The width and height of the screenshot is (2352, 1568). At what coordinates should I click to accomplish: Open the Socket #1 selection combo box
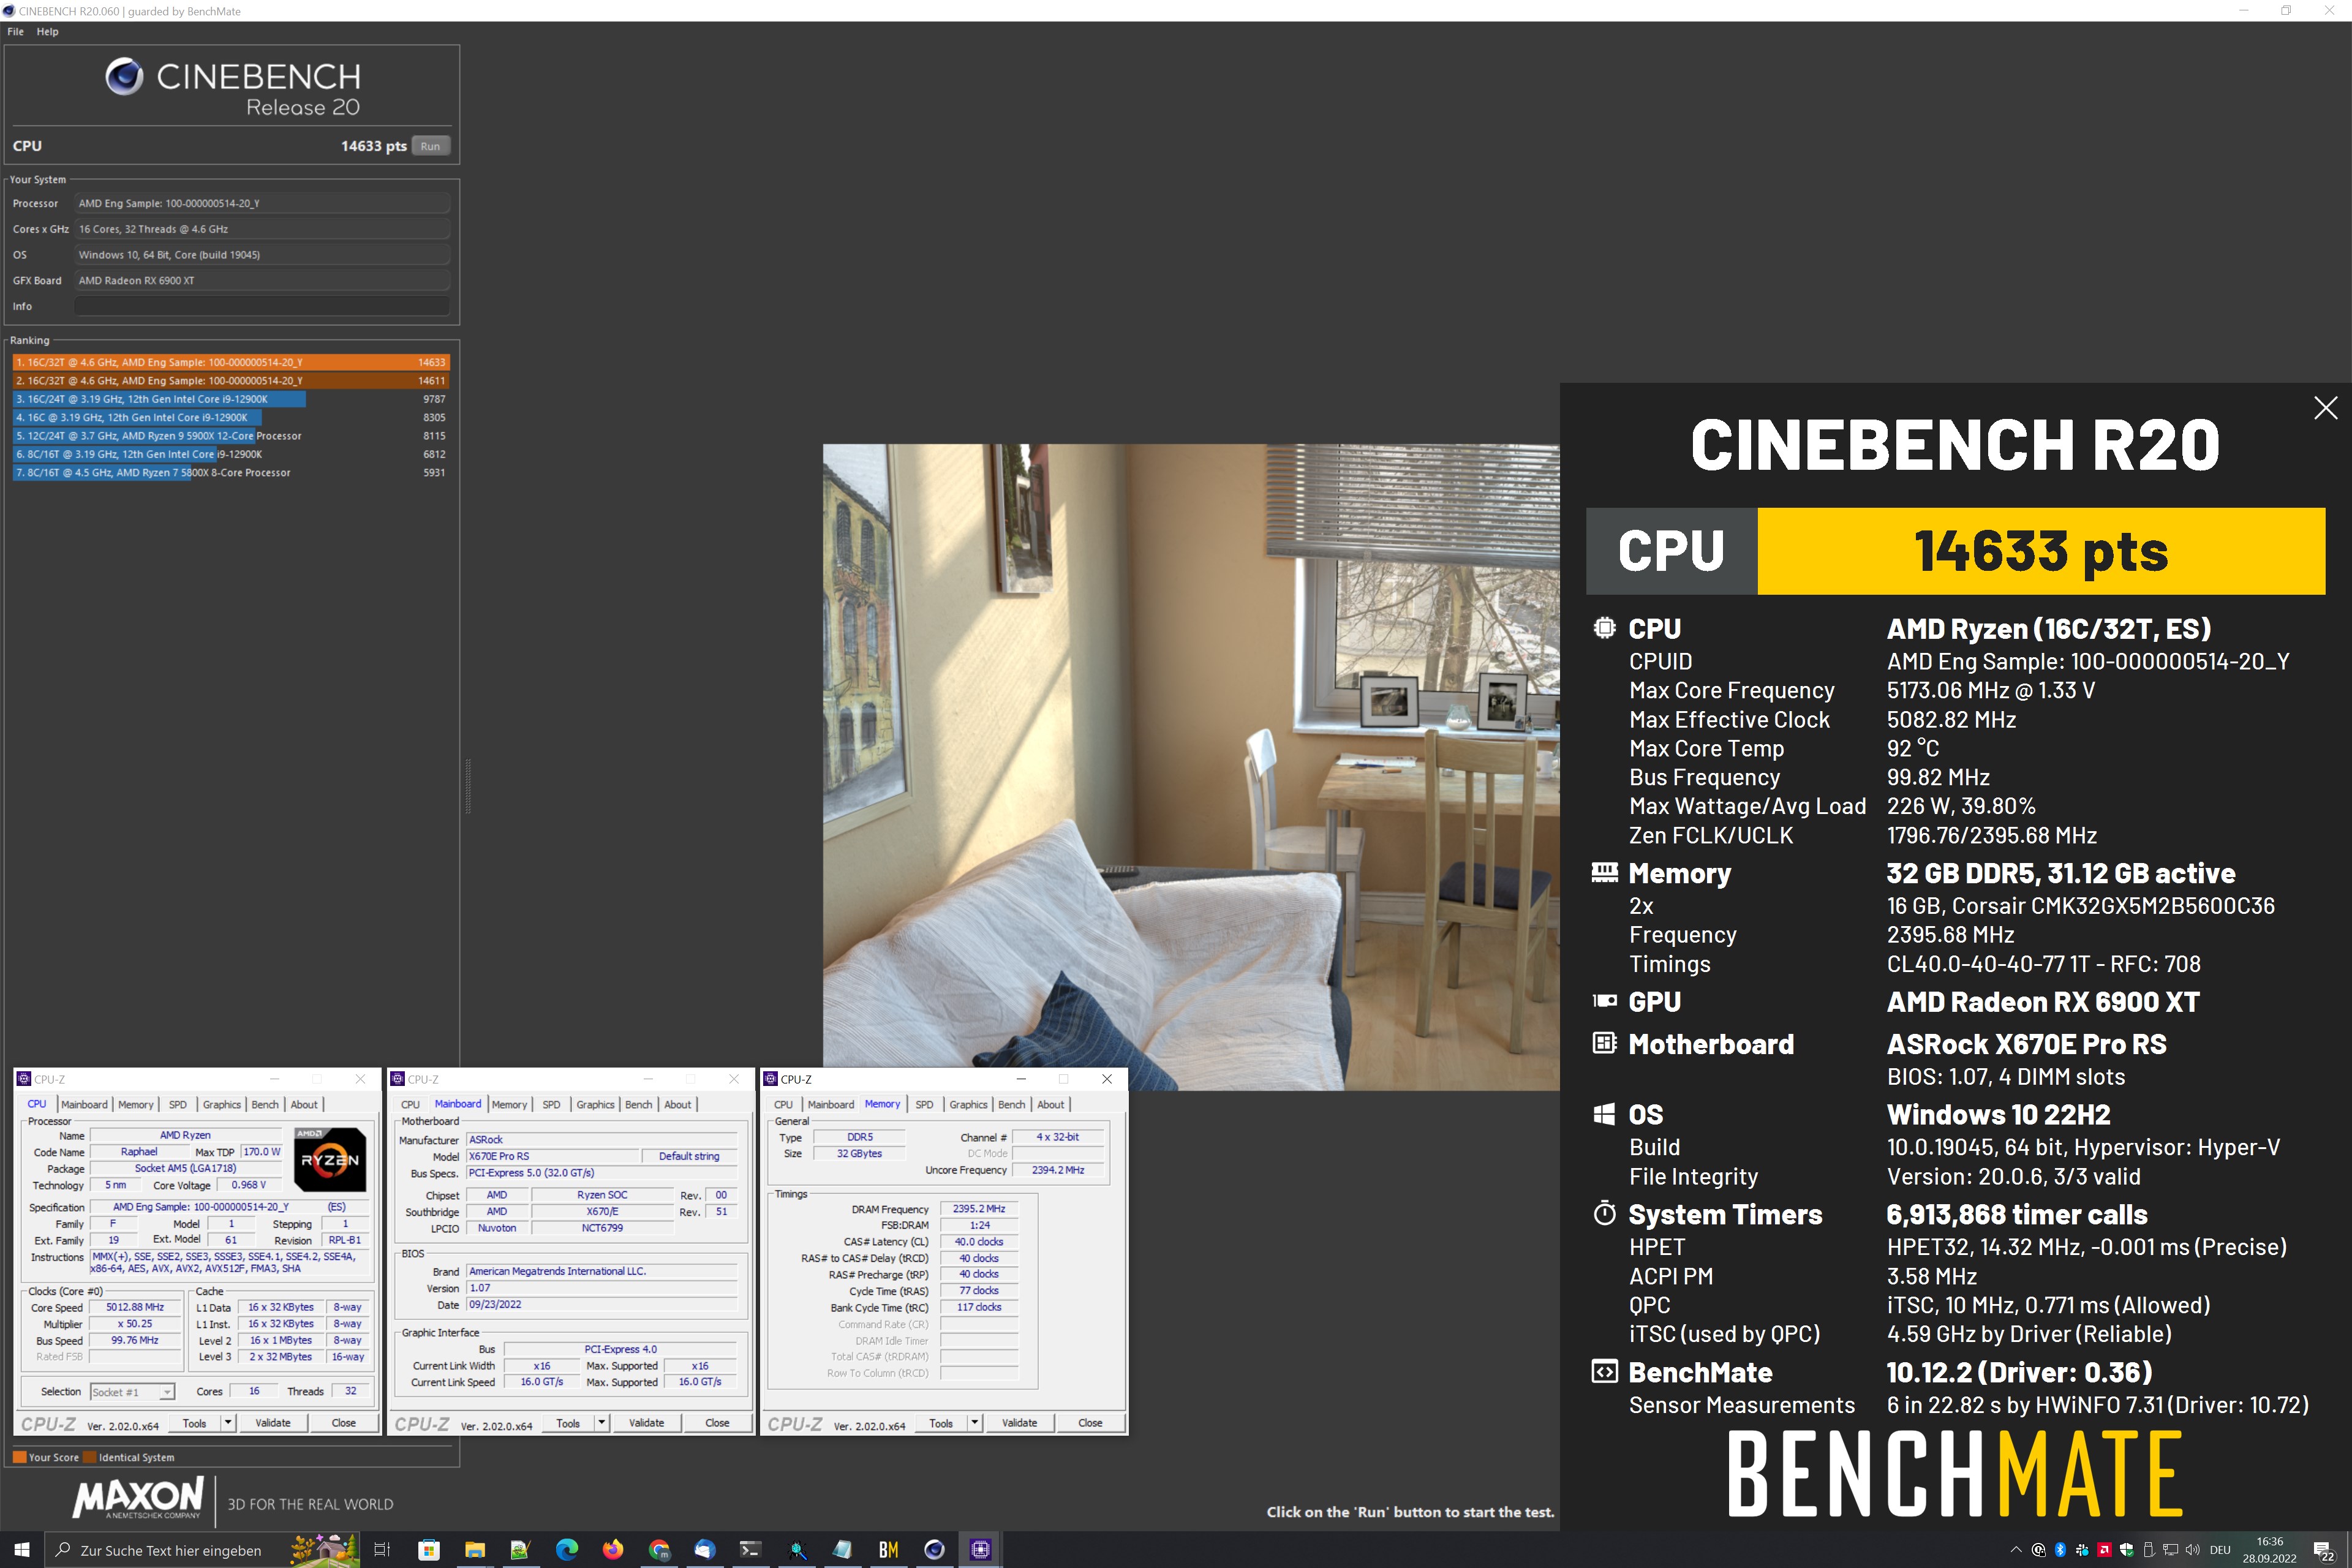click(x=132, y=1391)
